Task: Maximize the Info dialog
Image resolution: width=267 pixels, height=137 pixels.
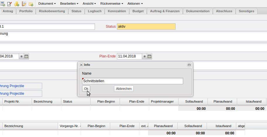Action: coord(189,65)
